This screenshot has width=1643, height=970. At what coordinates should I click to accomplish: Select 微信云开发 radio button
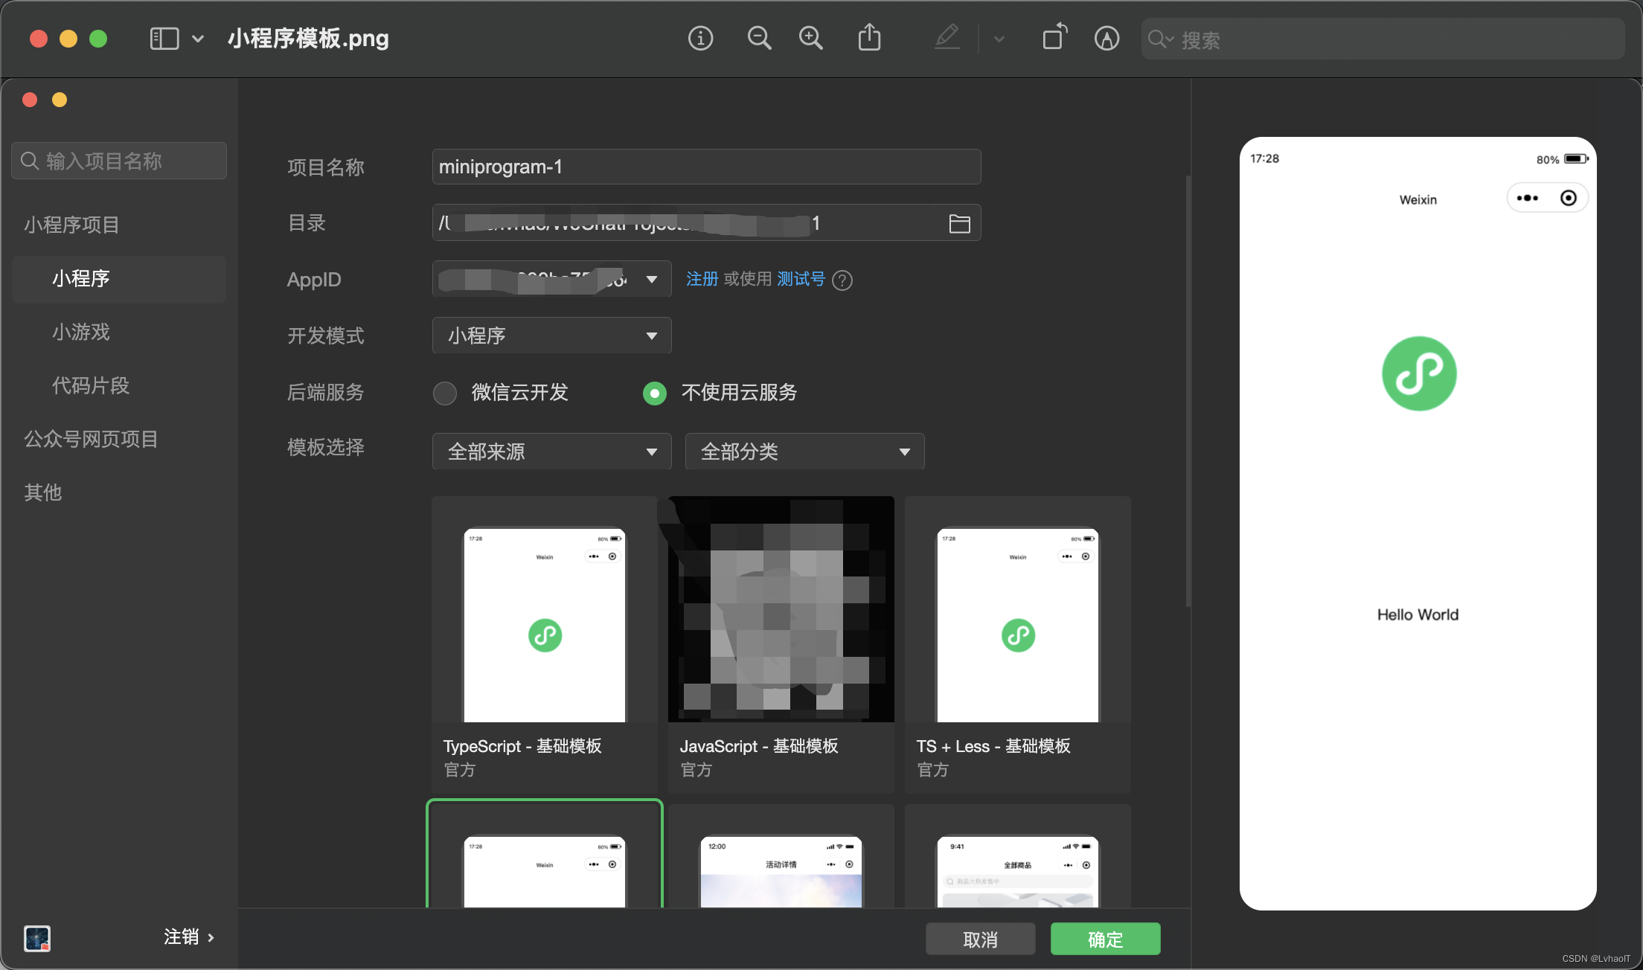(445, 393)
